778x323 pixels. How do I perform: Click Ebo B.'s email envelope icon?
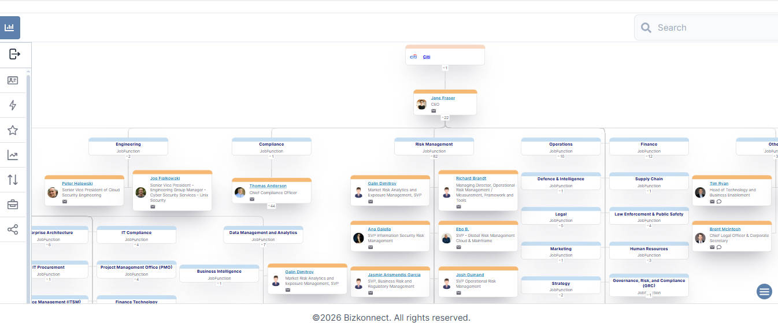458,247
